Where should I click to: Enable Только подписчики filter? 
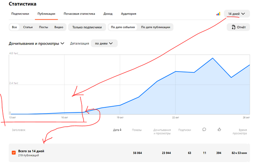click(x=87, y=27)
